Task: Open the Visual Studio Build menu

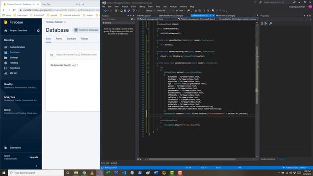Action: [x=134, y=6]
